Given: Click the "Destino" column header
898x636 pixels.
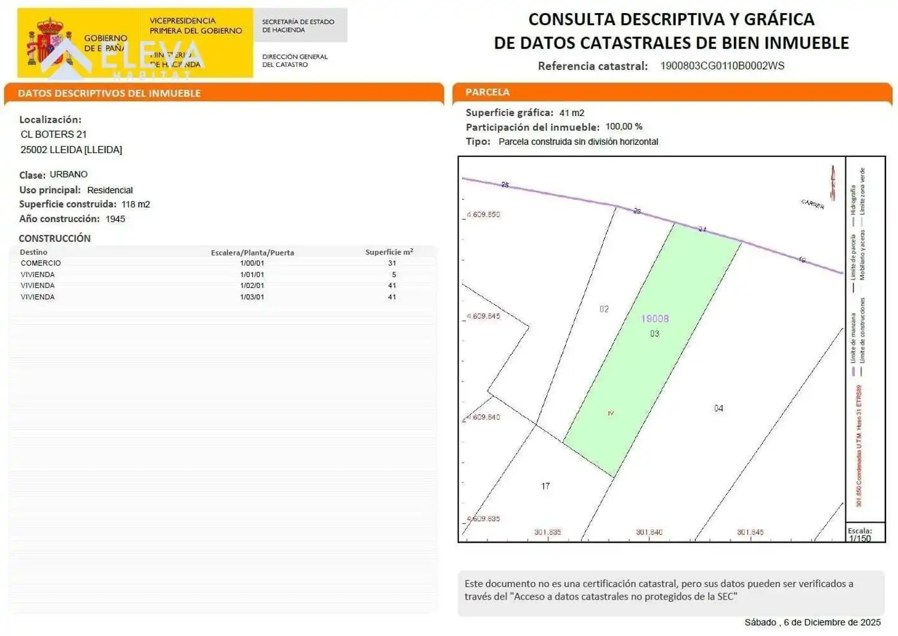Looking at the screenshot, I should (34, 252).
